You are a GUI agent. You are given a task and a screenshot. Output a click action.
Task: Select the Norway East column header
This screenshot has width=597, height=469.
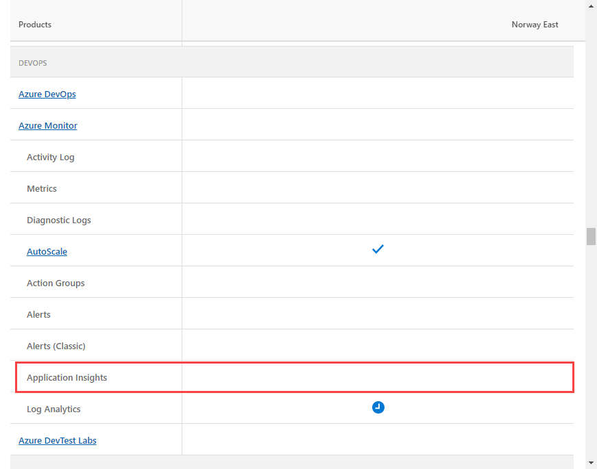pos(535,25)
